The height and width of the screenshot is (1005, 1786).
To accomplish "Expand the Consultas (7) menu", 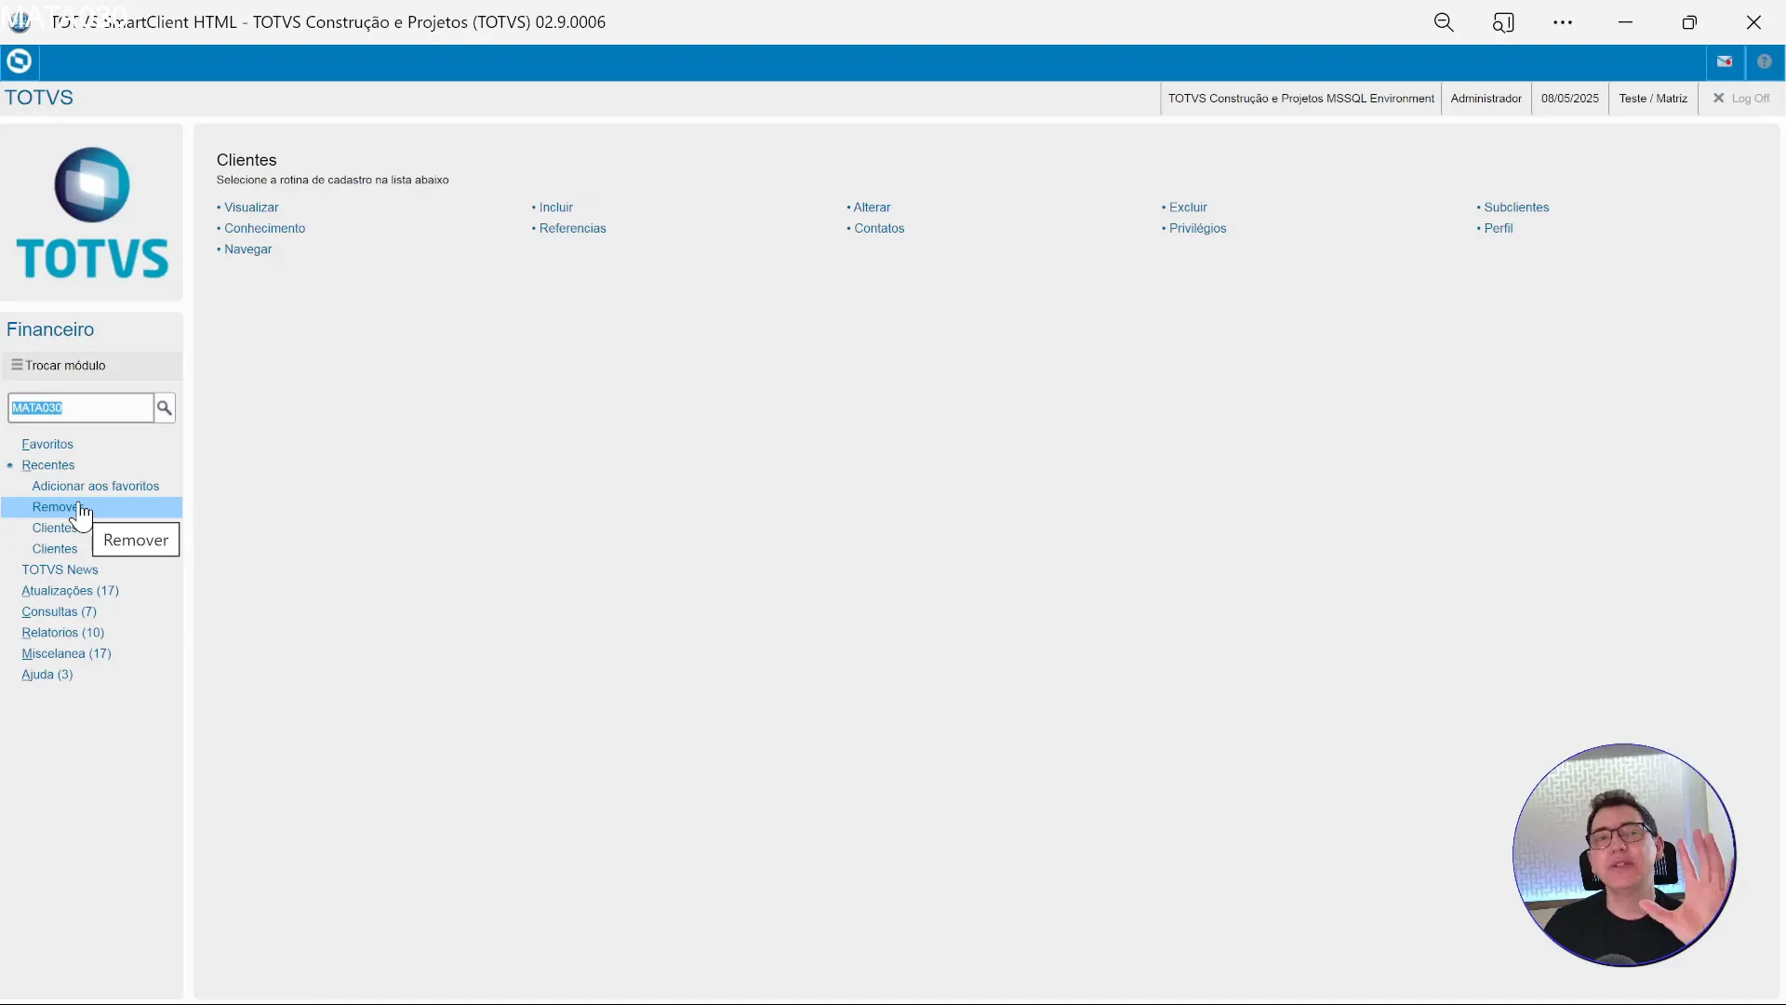I will [59, 611].
